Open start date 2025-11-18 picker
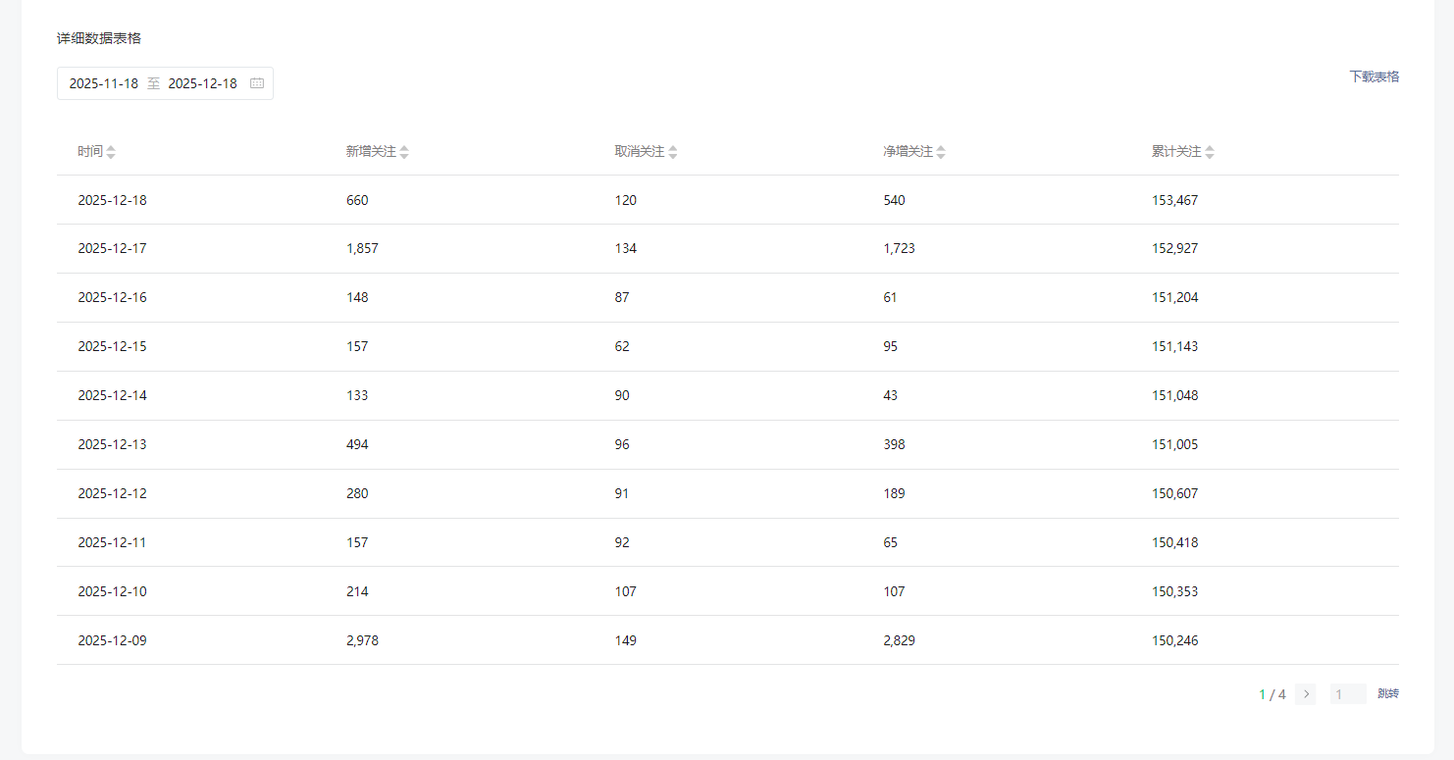This screenshot has height=760, width=1454. 104,83
